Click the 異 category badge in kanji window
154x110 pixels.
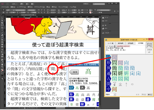point(108,68)
